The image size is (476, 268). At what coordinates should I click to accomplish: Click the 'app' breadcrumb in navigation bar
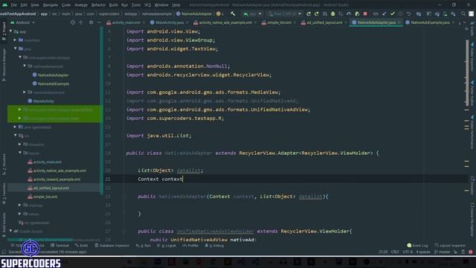coord(44,13)
